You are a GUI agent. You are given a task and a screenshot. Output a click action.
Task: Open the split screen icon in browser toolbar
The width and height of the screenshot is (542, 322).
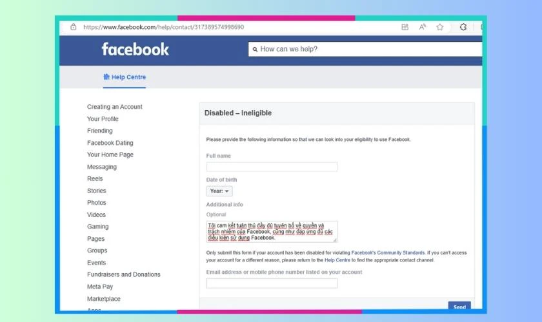(x=405, y=27)
